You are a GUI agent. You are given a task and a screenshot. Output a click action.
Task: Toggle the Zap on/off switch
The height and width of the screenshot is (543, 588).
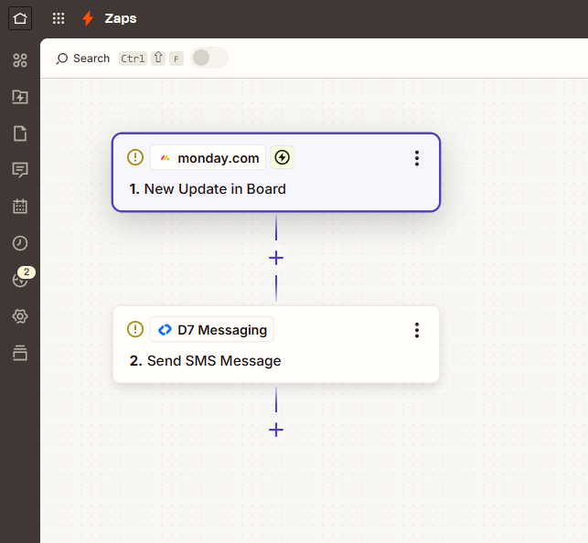(x=209, y=59)
